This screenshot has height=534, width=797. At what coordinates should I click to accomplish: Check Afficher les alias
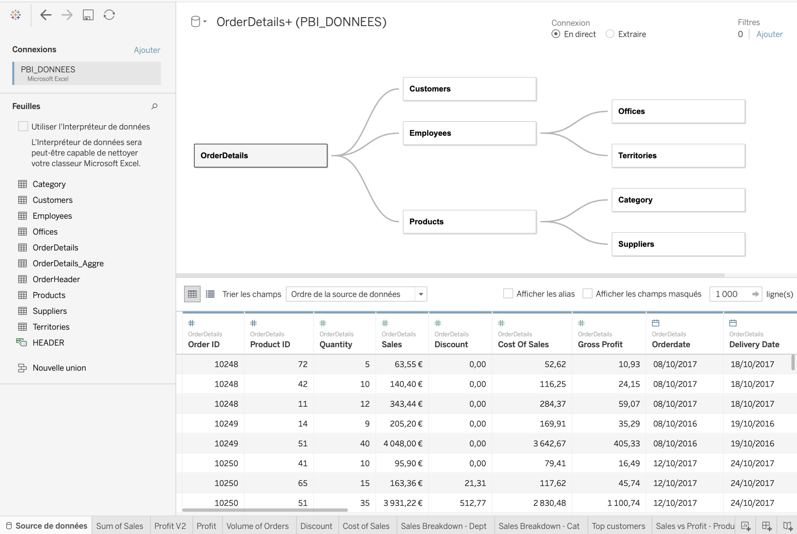508,294
